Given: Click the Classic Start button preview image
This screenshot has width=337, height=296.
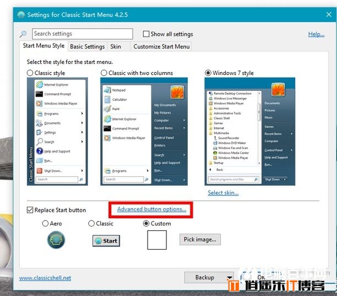Looking at the screenshot, I should coord(106,241).
